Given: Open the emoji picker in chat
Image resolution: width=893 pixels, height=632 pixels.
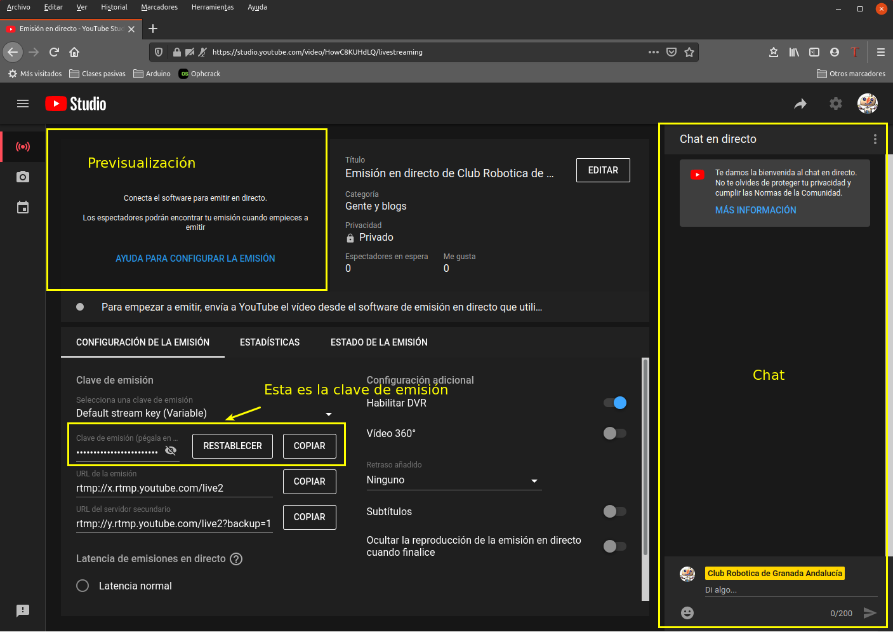Looking at the screenshot, I should pos(687,613).
